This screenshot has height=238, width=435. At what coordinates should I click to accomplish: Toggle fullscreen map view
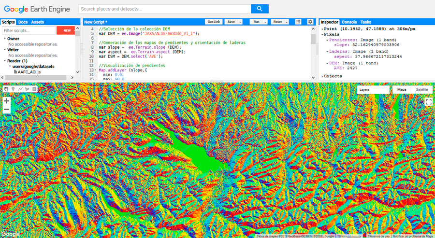[x=429, y=102]
